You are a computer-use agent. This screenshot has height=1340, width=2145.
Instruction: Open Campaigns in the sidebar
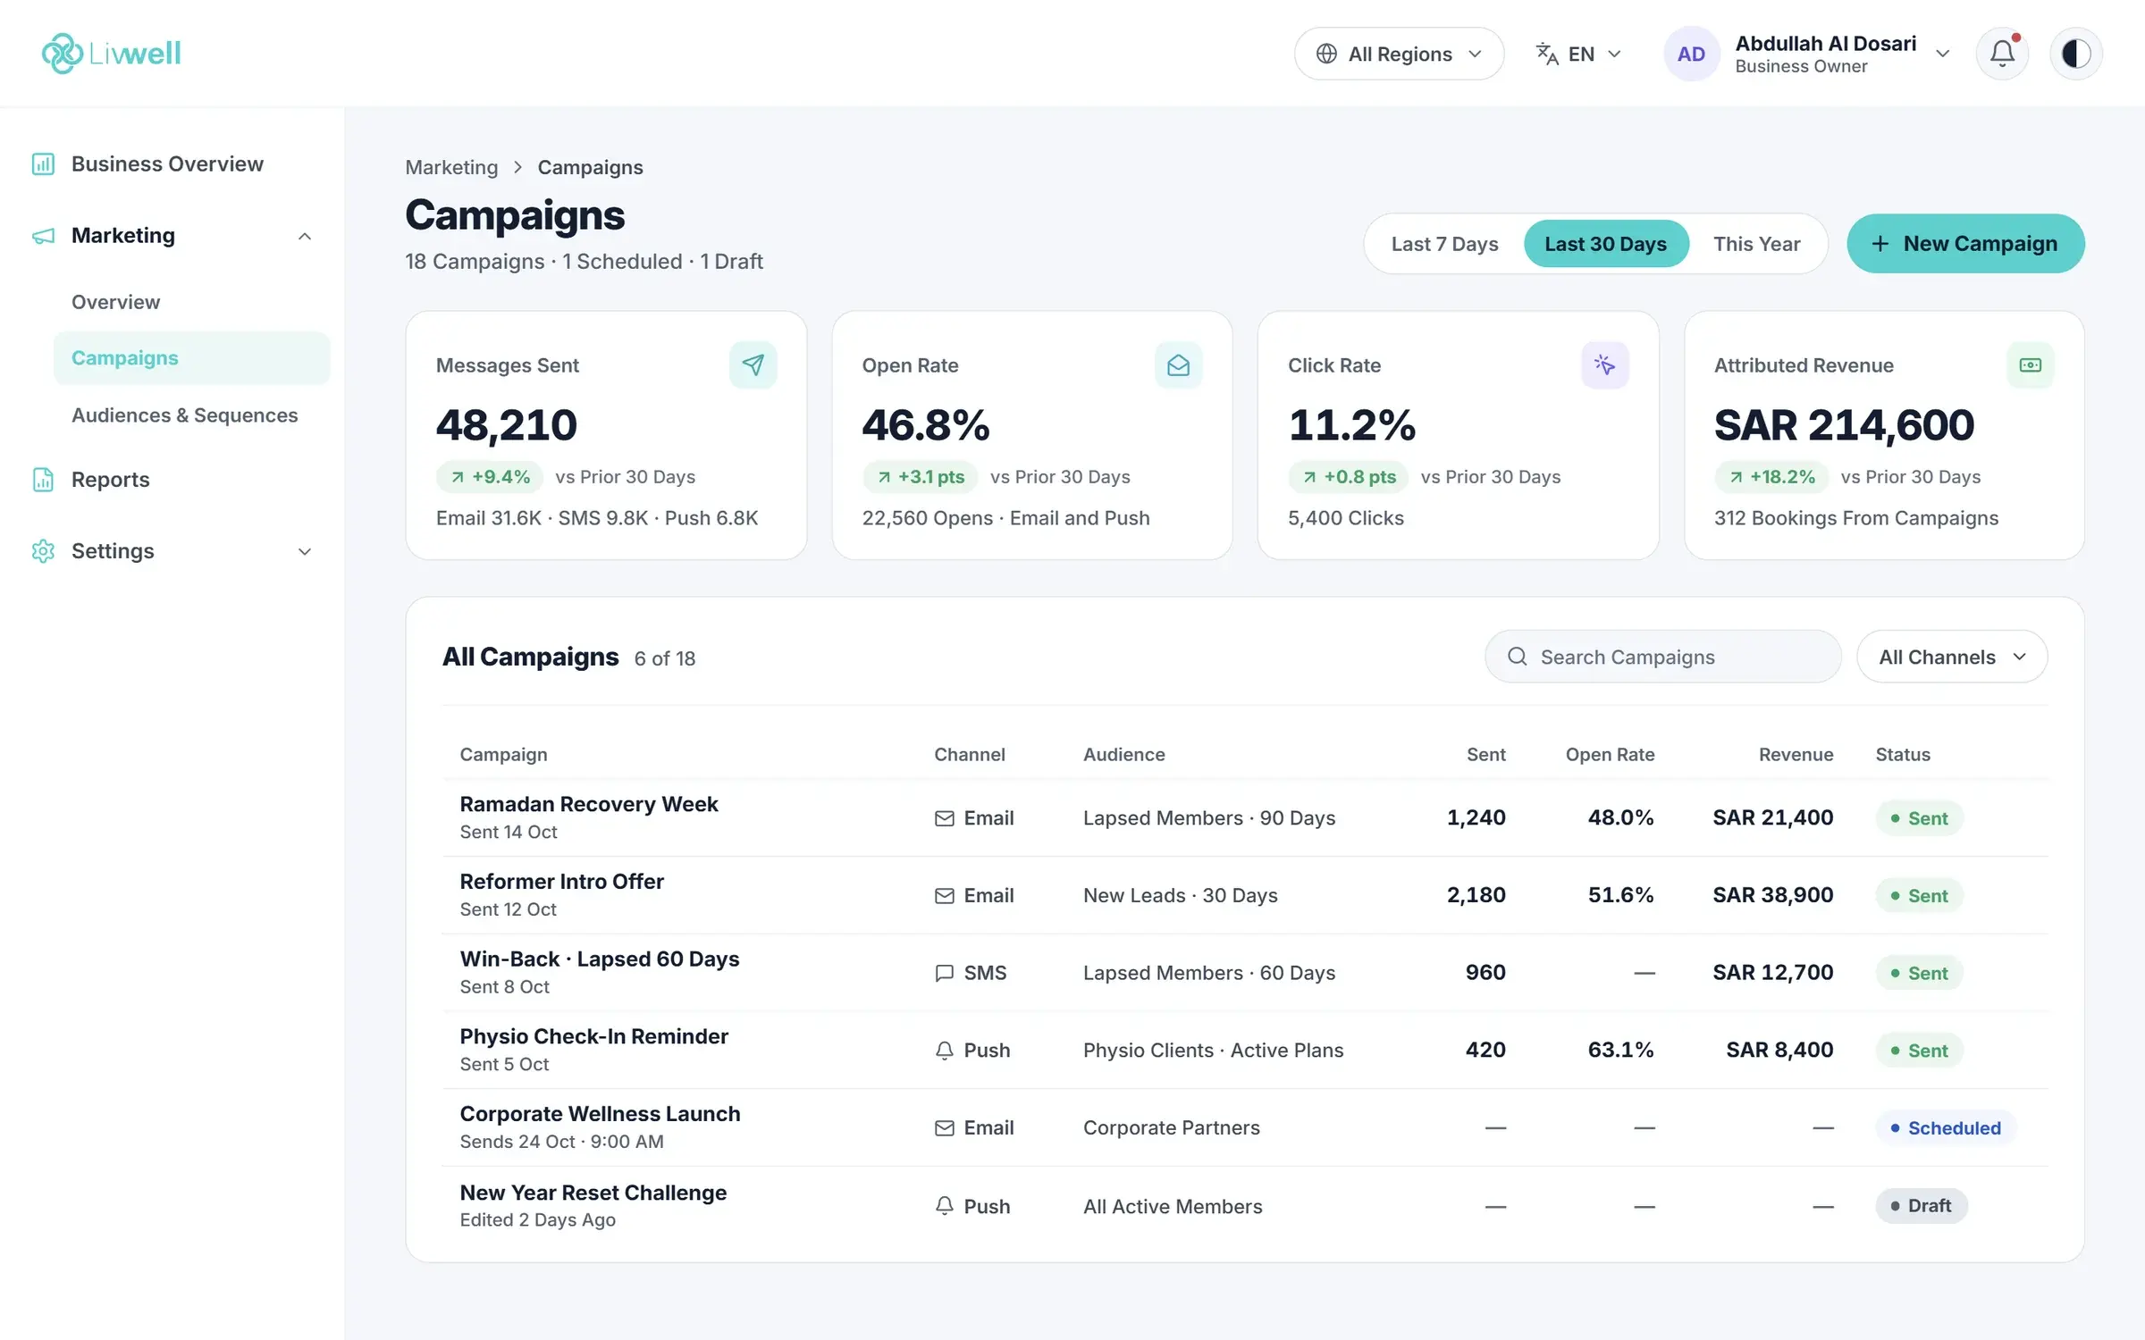(x=191, y=358)
